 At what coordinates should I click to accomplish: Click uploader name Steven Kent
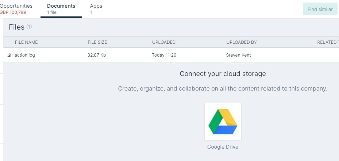[238, 55]
